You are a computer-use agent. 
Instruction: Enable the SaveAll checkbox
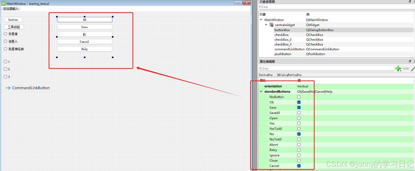click(299, 113)
